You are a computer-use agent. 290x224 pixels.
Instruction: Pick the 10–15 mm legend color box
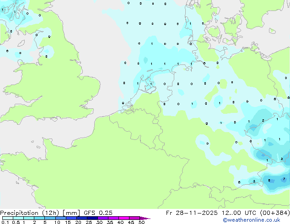[x=61, y=218]
